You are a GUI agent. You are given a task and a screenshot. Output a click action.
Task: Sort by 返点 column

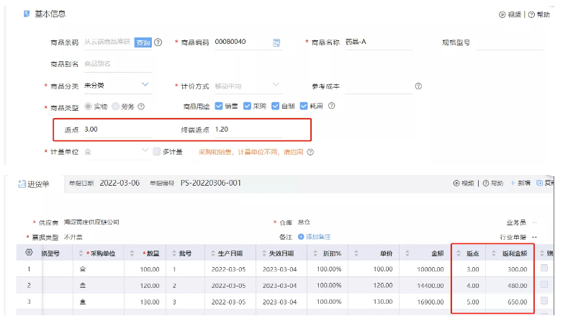(x=459, y=253)
